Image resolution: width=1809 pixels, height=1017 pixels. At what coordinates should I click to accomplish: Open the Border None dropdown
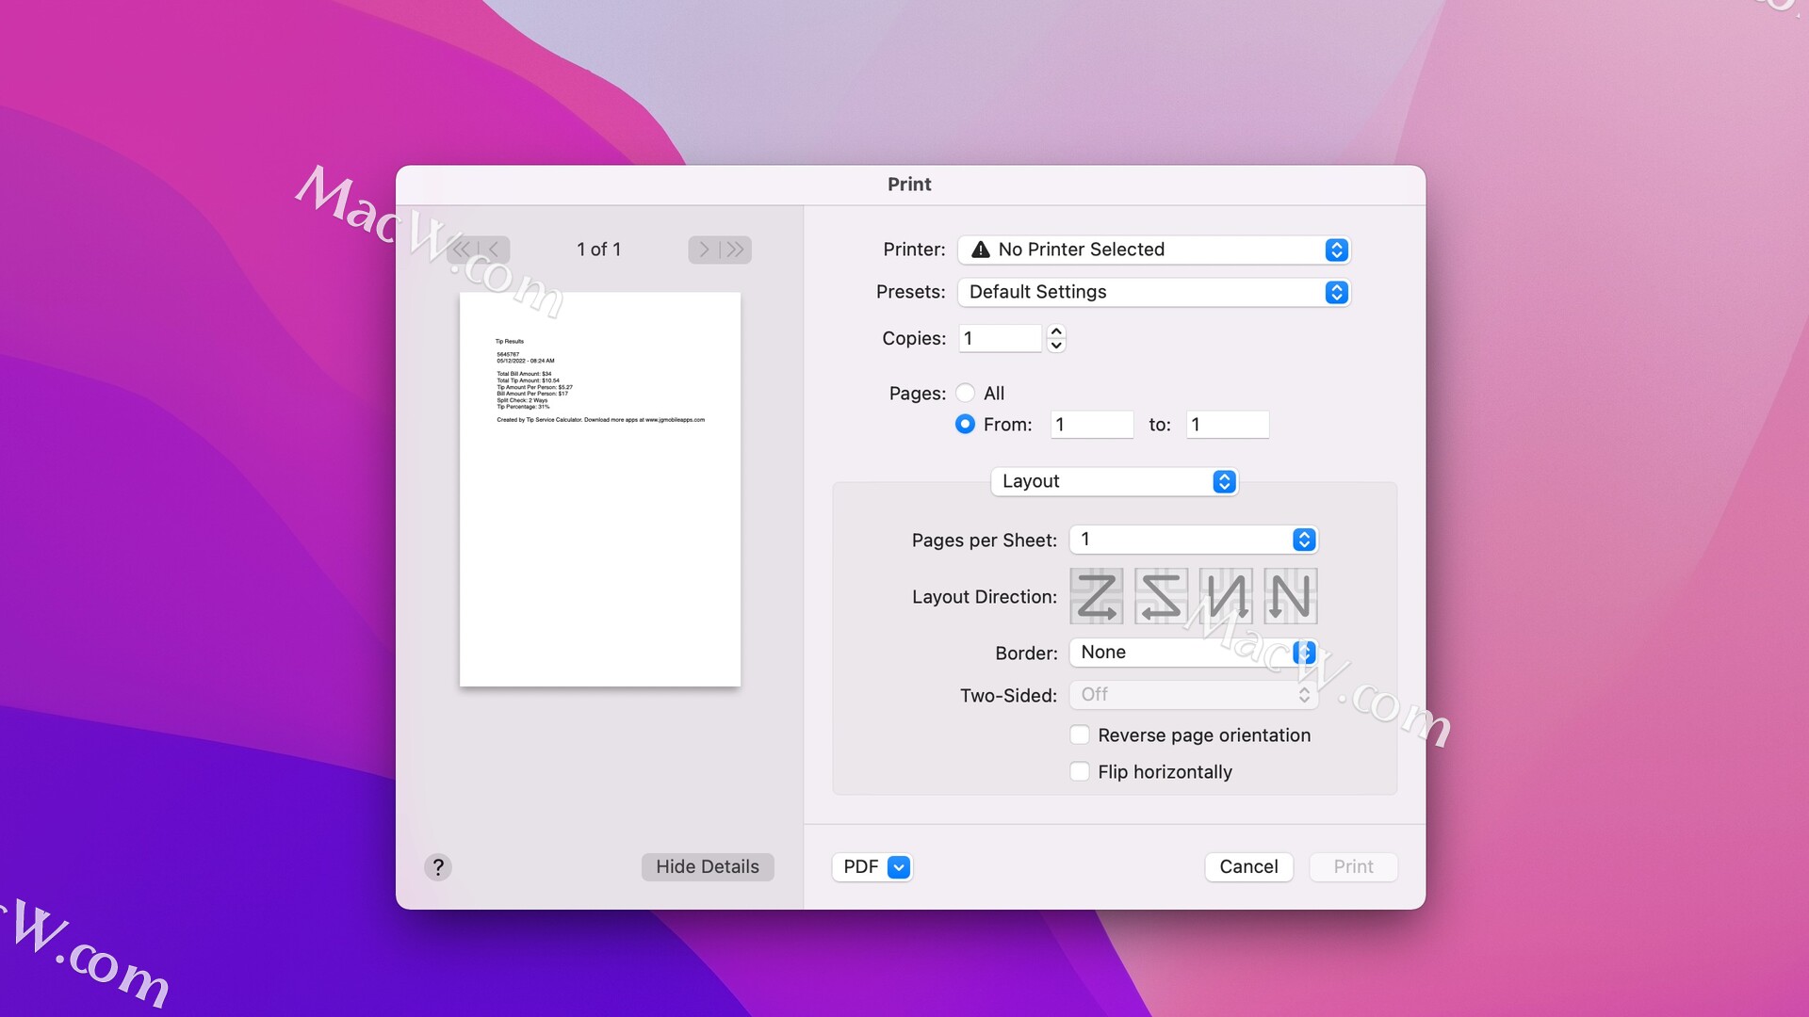point(1193,653)
